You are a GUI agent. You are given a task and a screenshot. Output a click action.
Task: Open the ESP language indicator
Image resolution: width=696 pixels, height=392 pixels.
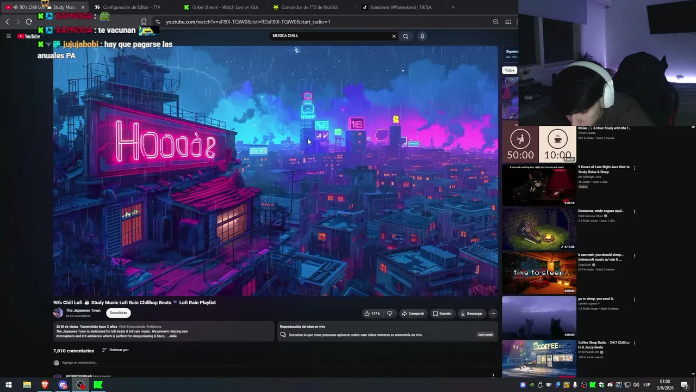pyautogui.click(x=647, y=385)
